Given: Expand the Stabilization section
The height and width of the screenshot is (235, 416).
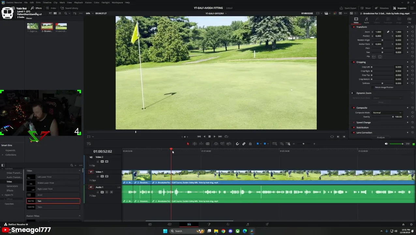Looking at the screenshot, I should point(362,128).
